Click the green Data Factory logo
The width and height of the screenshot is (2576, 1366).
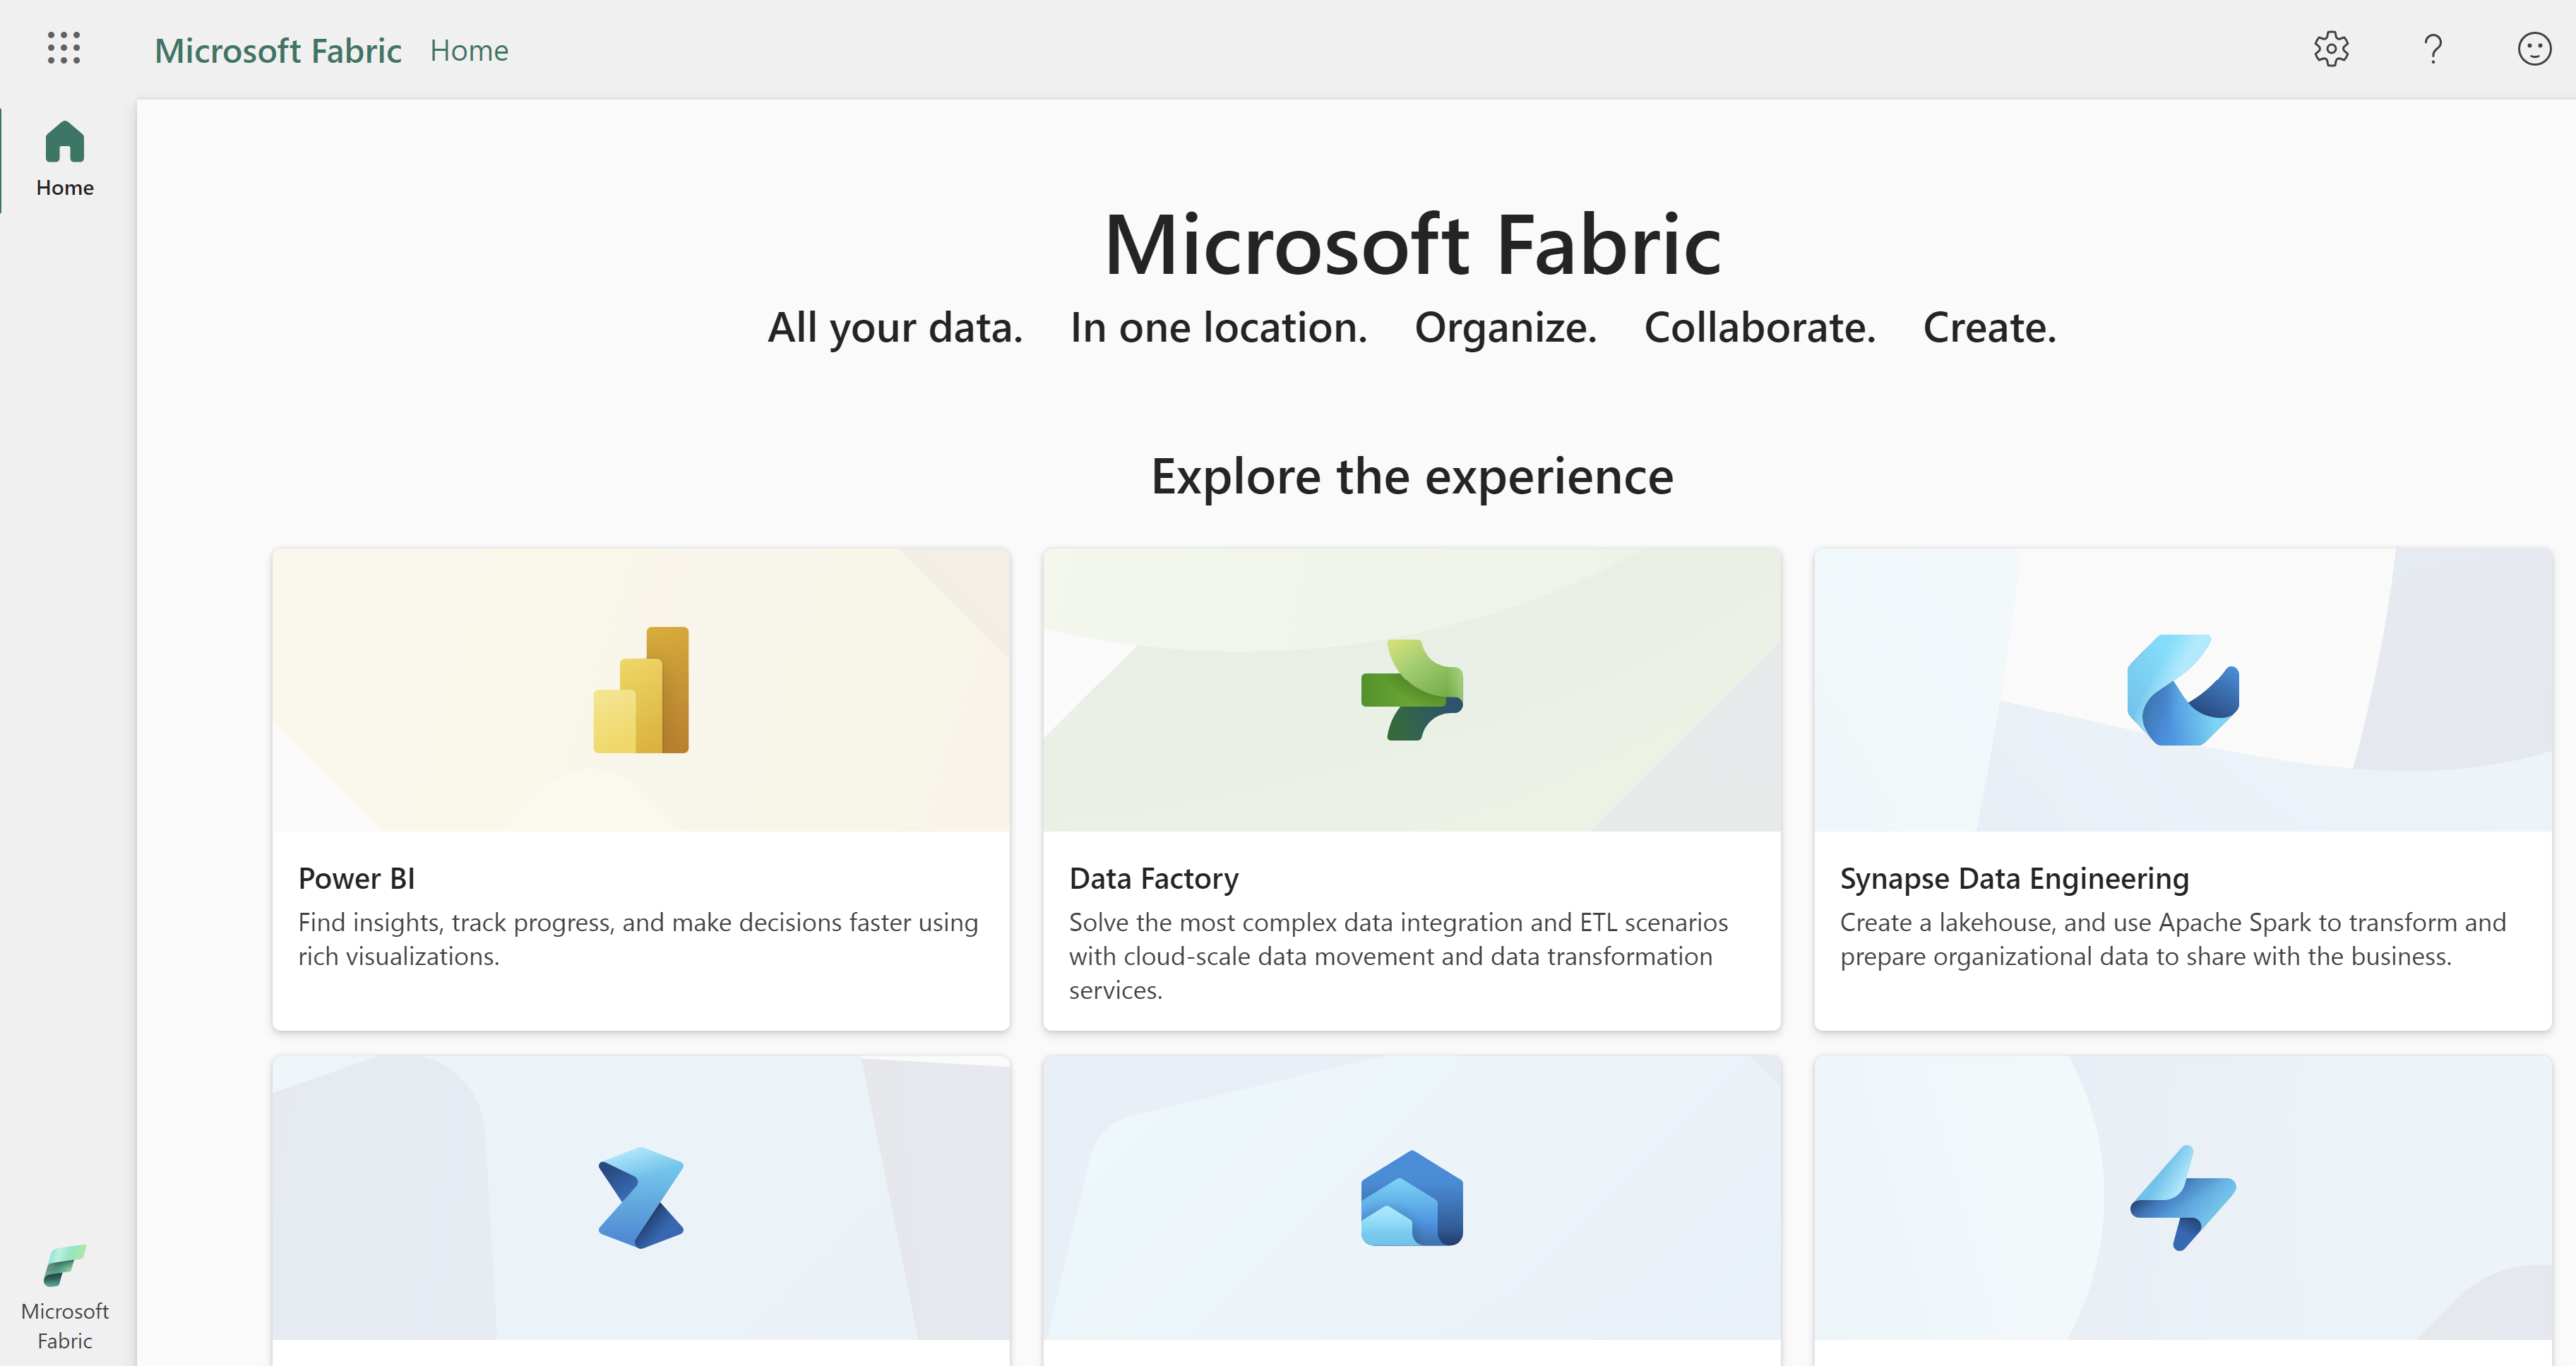coord(1411,690)
